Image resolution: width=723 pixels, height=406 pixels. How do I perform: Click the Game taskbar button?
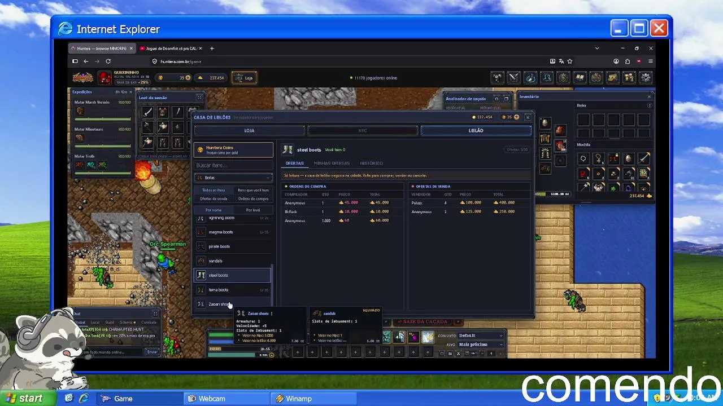point(139,399)
